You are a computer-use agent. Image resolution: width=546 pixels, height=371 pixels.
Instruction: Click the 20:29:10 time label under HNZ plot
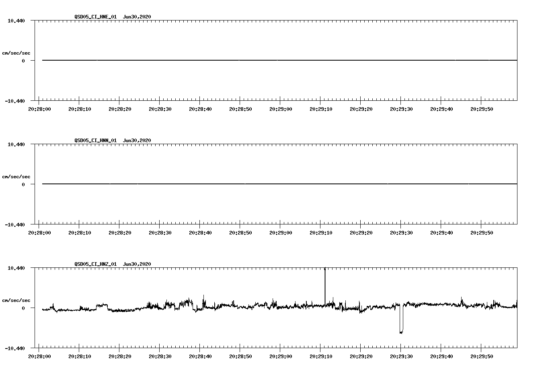[321, 357]
